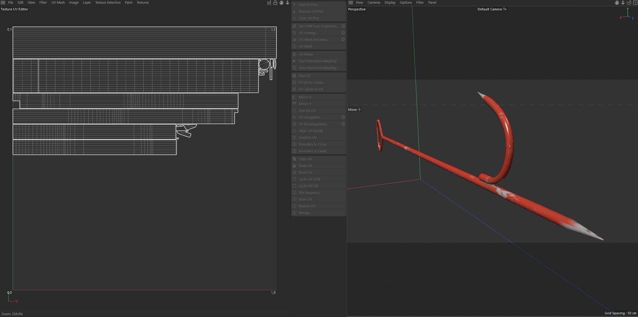Open the Cameras menu in viewport

point(374,3)
